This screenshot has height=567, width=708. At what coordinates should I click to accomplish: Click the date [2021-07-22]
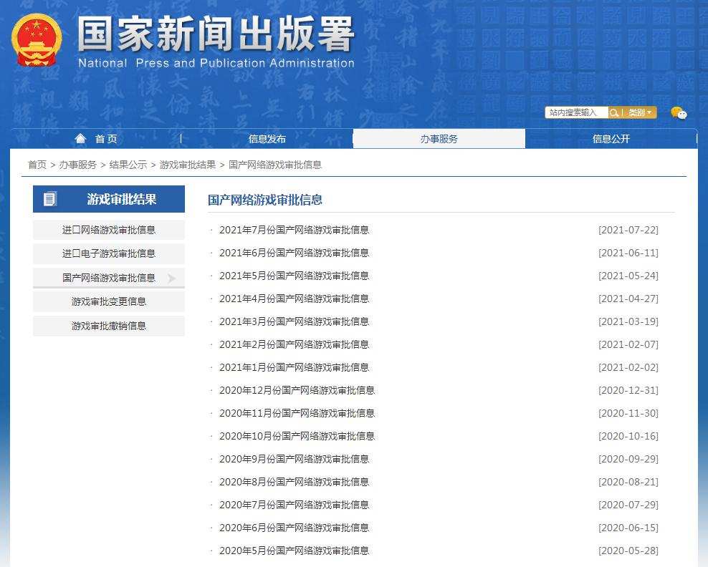point(628,230)
